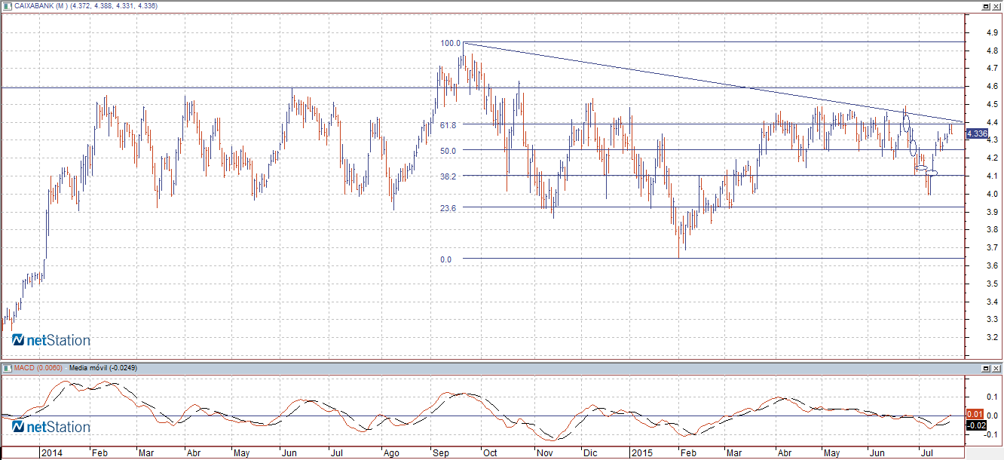The height and width of the screenshot is (460, 1004).
Task: Click the 0.1 MACD axis label
Action: click(993, 397)
